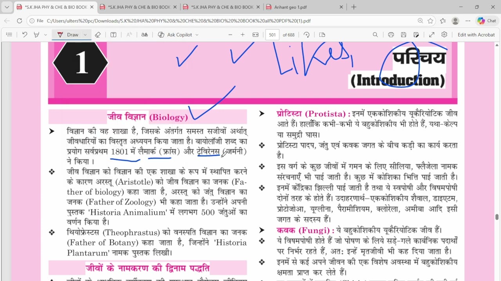Zoom in using the plus button
This screenshot has height=281, width=501.
coord(243,35)
